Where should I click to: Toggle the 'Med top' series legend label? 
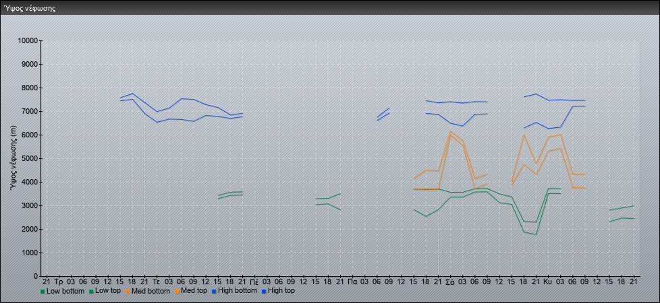click(194, 291)
